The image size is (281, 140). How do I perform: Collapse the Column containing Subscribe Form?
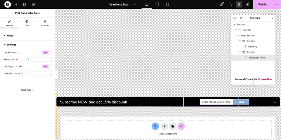(240, 52)
